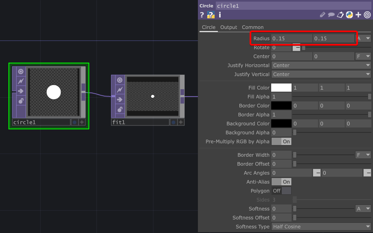Viewport: 373px width, 233px height.
Task: Open operator help question mark icon
Action: tap(202, 15)
